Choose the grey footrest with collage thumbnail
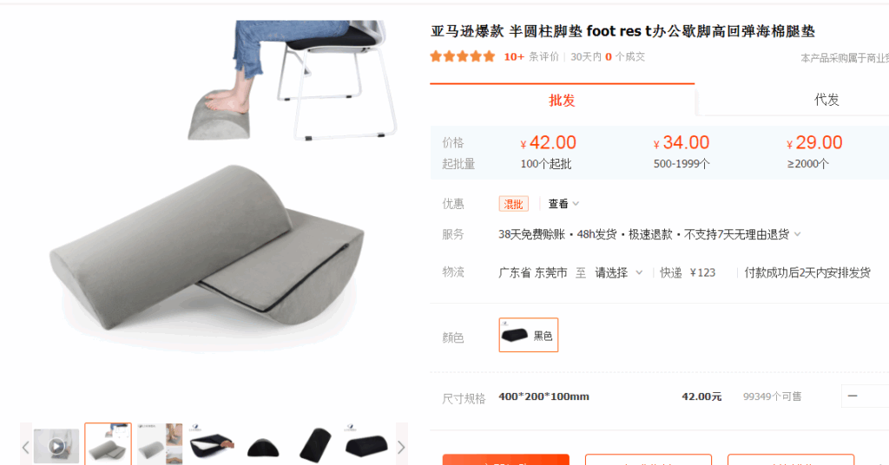 tap(160, 446)
